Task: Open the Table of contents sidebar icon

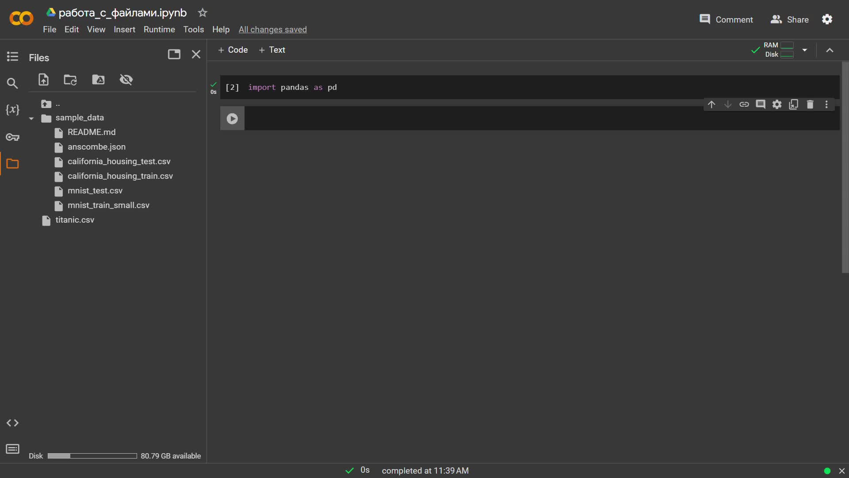Action: pos(12,57)
